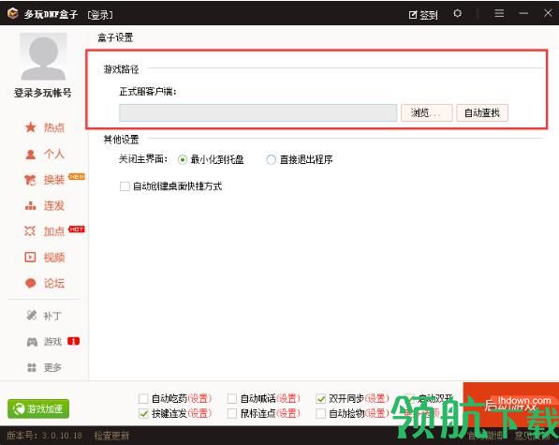Select 直接退出程序 radio option

271,160
